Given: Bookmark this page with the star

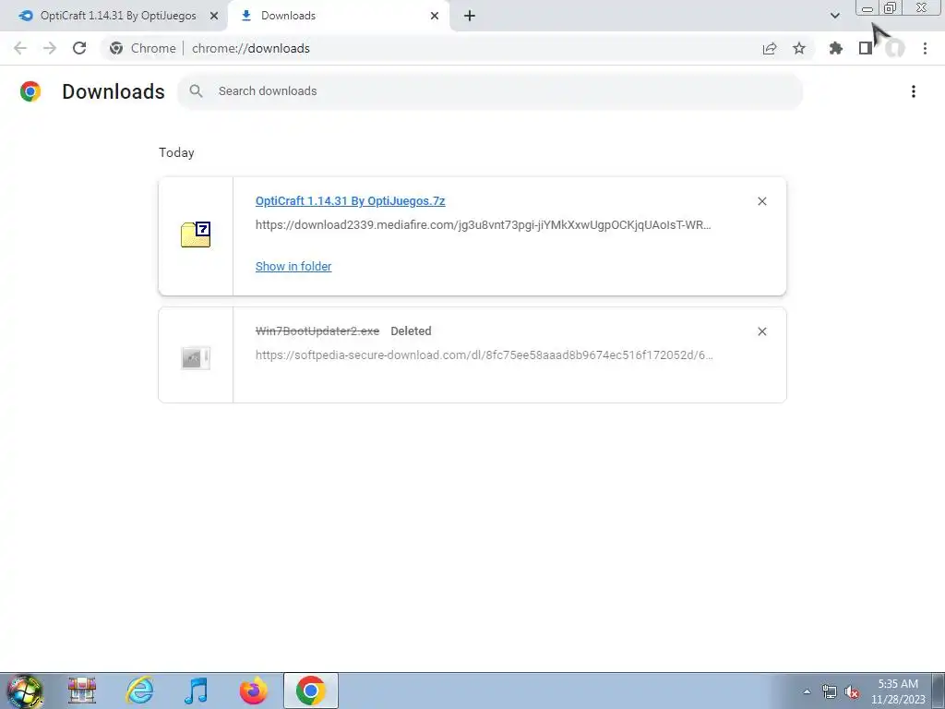Looking at the screenshot, I should tap(799, 48).
